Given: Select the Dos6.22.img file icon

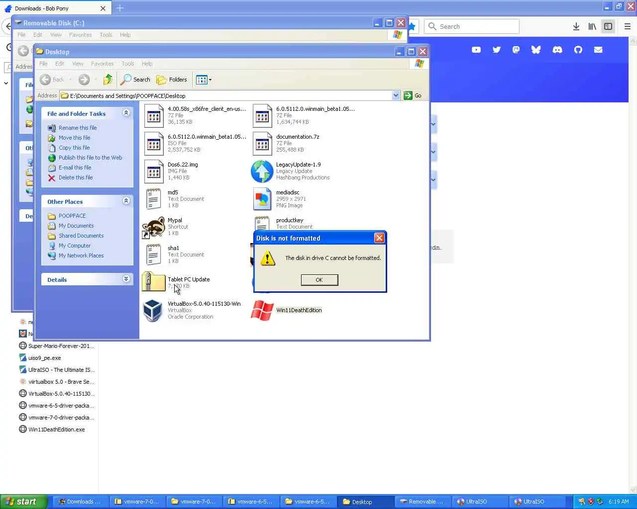Looking at the screenshot, I should (154, 171).
